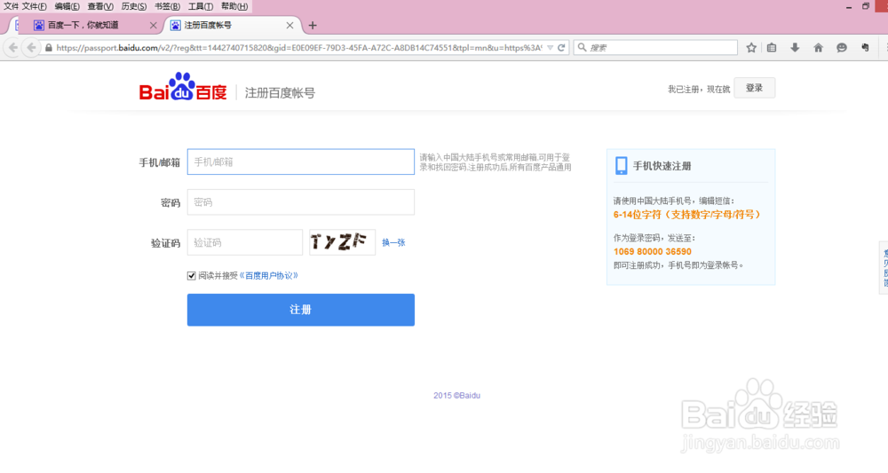
Task: Open the 编辑(E) menu
Action: coord(67,6)
